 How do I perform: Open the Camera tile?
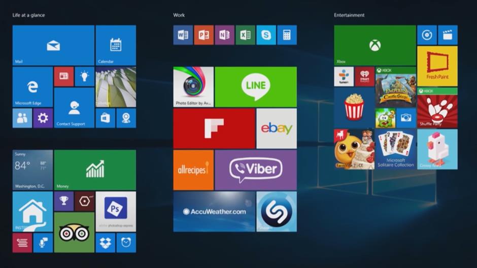coord(406,118)
